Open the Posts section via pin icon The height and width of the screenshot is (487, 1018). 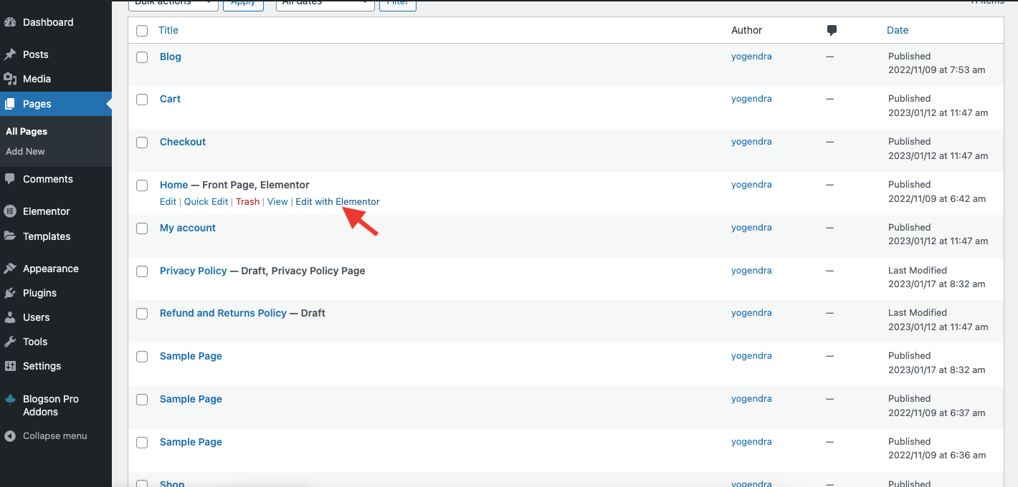coord(10,54)
